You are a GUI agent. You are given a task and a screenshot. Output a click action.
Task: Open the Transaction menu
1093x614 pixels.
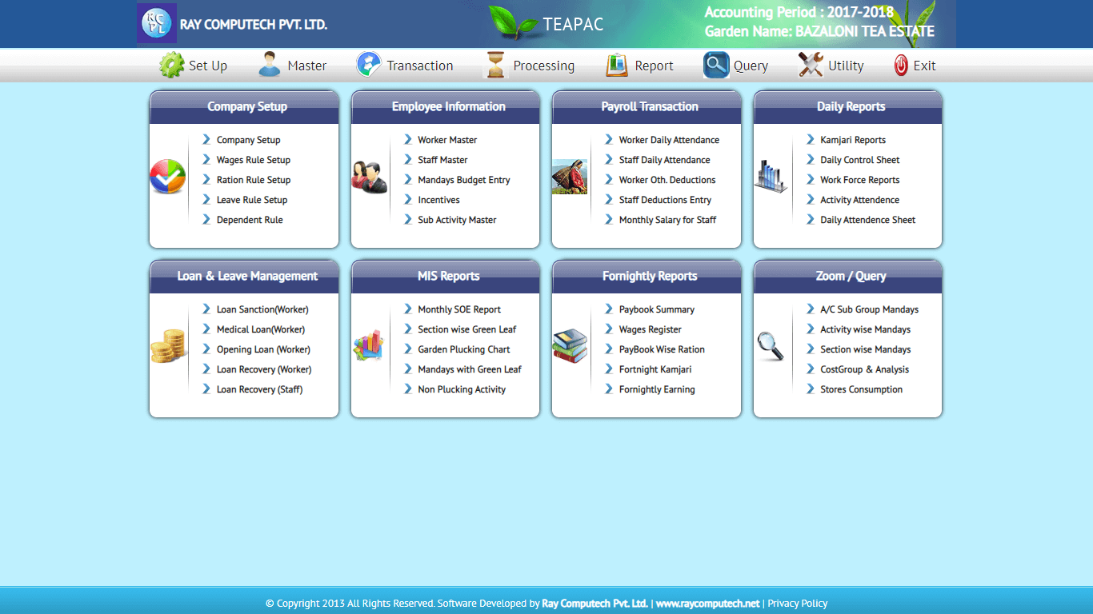click(x=420, y=66)
